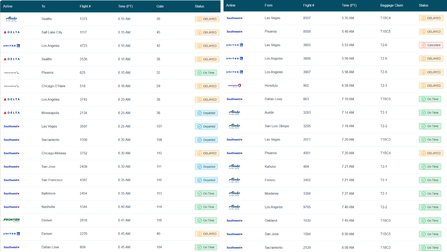Click the Southwest logo for Baltimore flight 2454

[12, 194]
